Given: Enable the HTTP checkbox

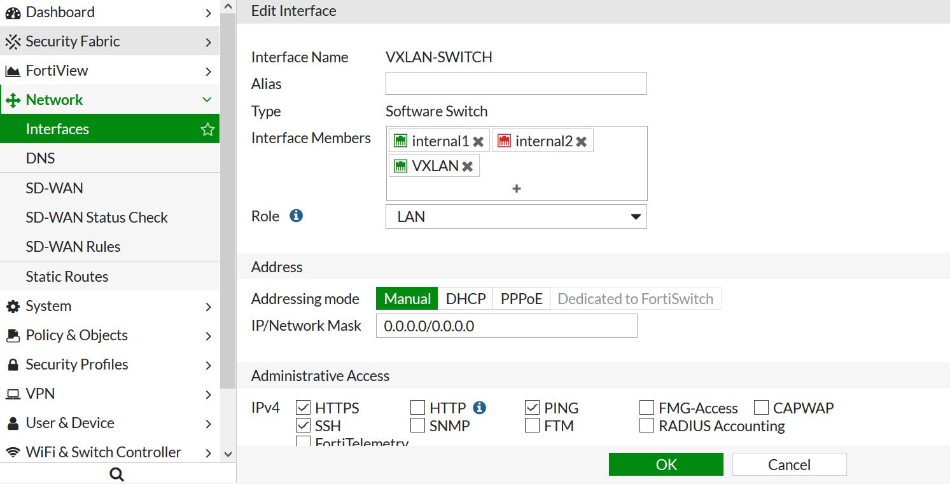Looking at the screenshot, I should [x=418, y=408].
